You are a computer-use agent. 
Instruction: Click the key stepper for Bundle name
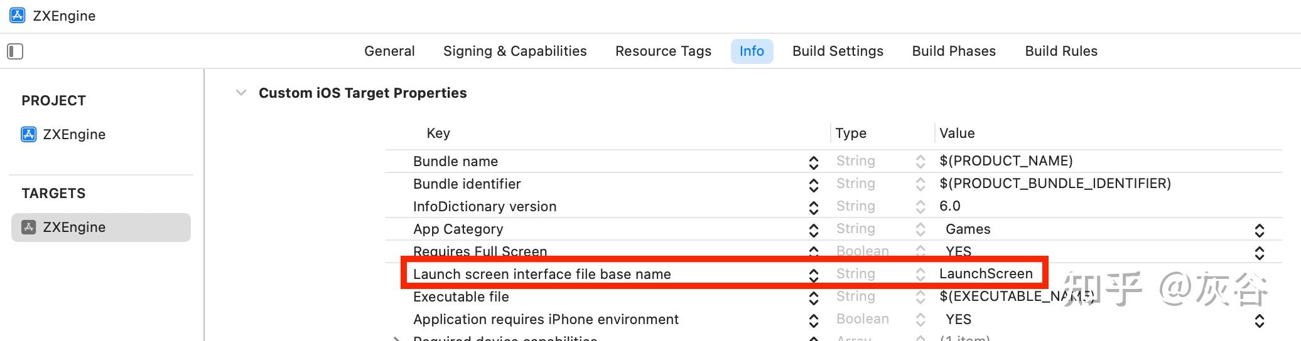tap(814, 162)
